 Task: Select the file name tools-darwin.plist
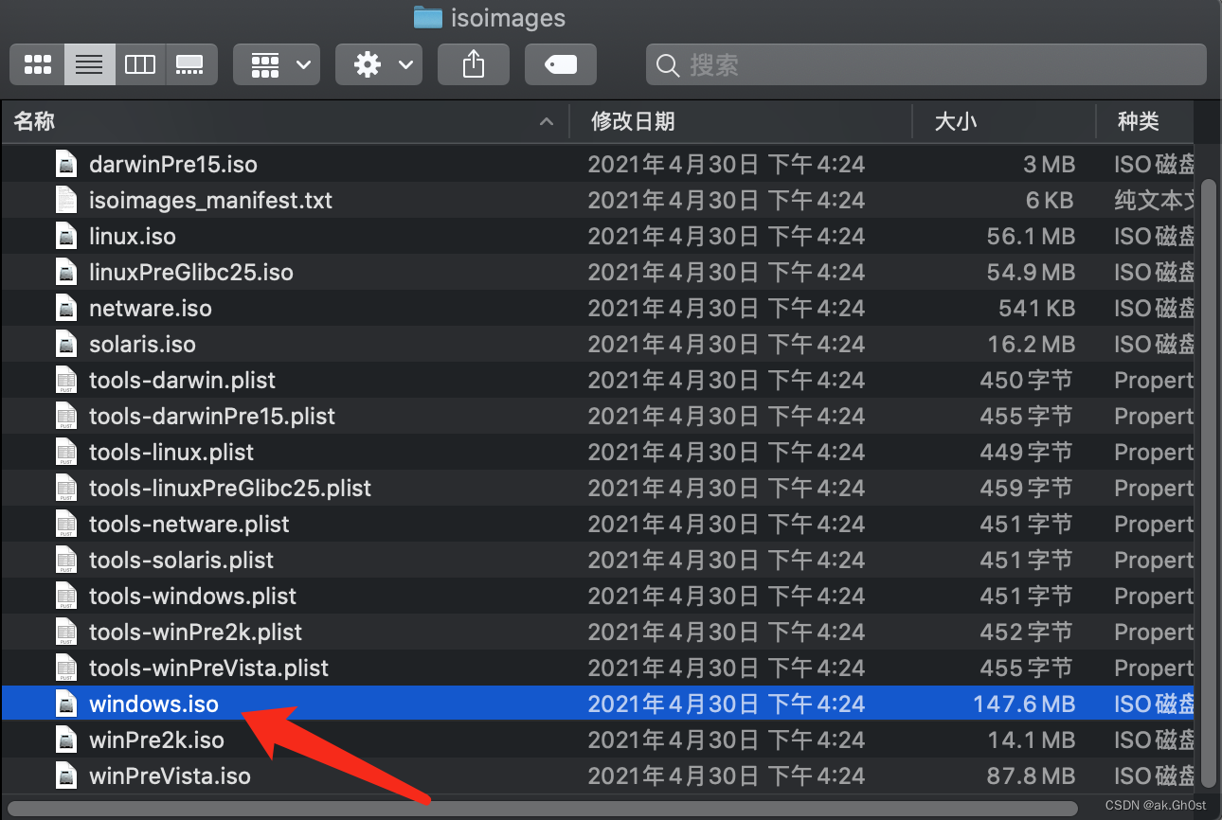pos(182,380)
